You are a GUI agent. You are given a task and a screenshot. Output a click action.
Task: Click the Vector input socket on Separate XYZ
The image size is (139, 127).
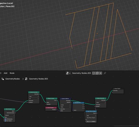pos(73,110)
